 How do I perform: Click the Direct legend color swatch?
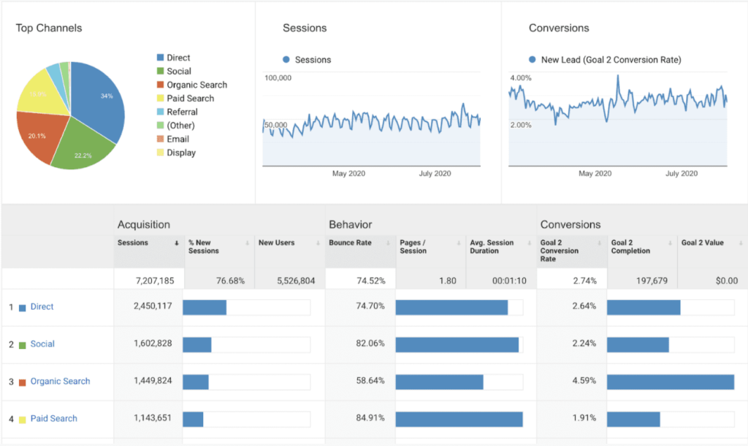pos(160,58)
